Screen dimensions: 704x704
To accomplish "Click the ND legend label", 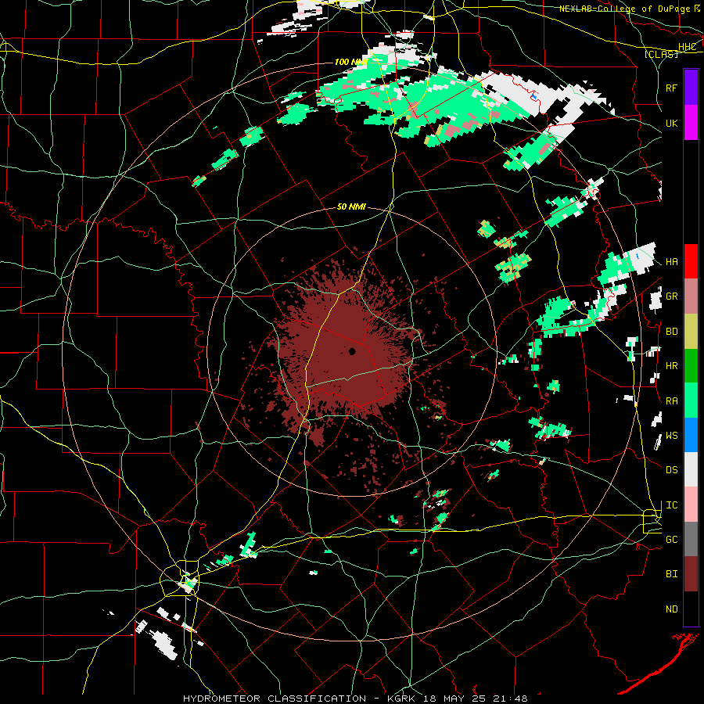I will pyautogui.click(x=672, y=609).
